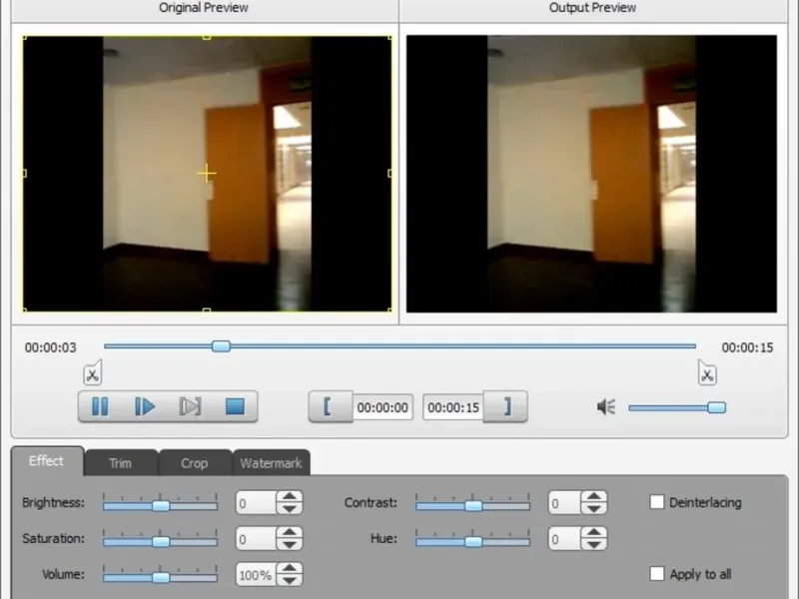Image resolution: width=799 pixels, height=599 pixels.
Task: Advance to next frame with step button
Action: click(190, 406)
